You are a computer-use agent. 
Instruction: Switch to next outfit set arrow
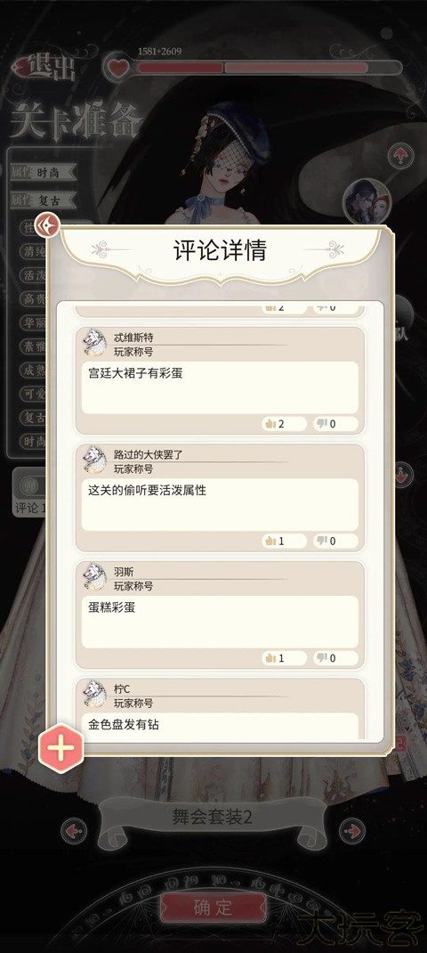point(351,830)
